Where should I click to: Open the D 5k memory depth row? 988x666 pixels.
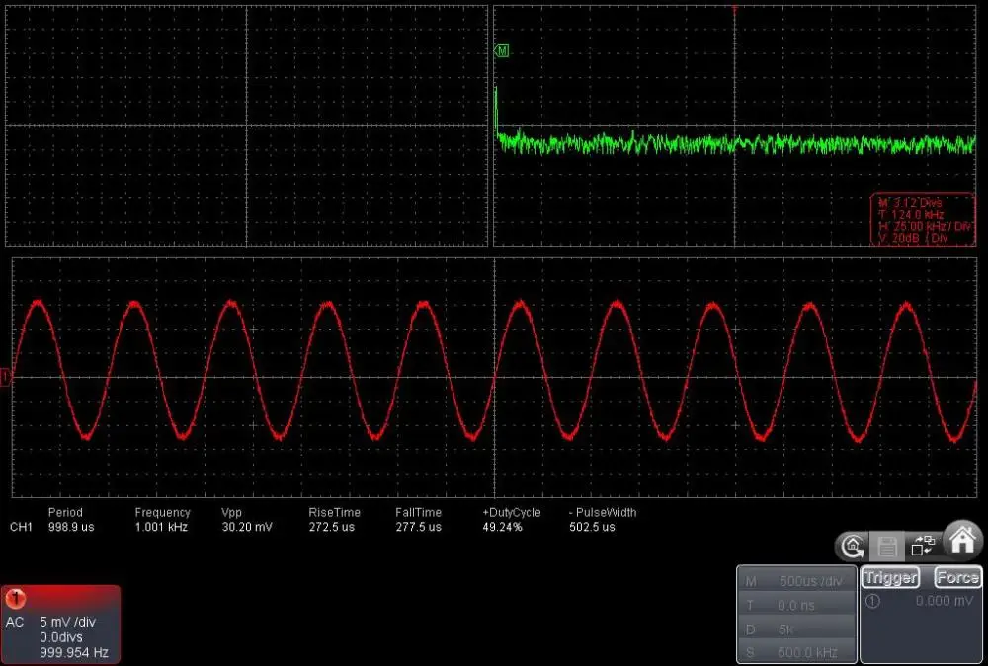(x=796, y=629)
